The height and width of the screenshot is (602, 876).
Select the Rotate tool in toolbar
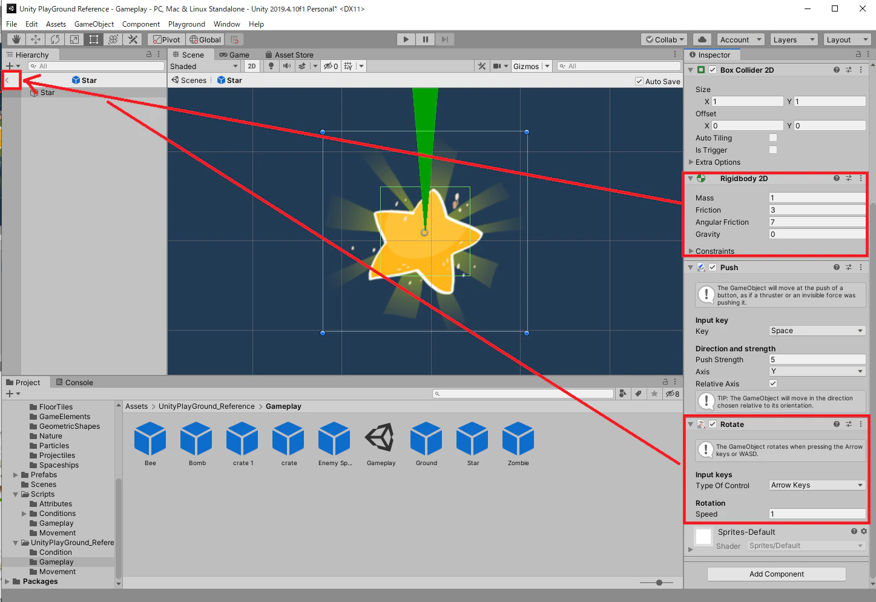point(55,39)
